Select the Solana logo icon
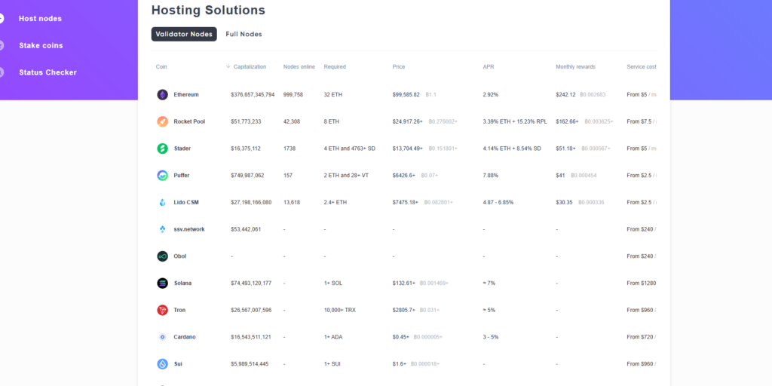 click(162, 283)
